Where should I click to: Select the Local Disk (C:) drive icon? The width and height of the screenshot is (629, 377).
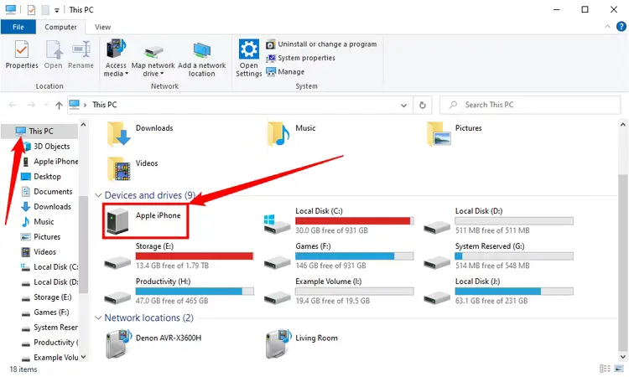pyautogui.click(x=278, y=224)
